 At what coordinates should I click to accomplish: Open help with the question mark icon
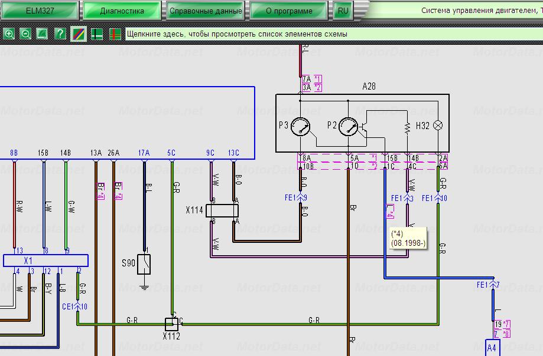pos(60,34)
